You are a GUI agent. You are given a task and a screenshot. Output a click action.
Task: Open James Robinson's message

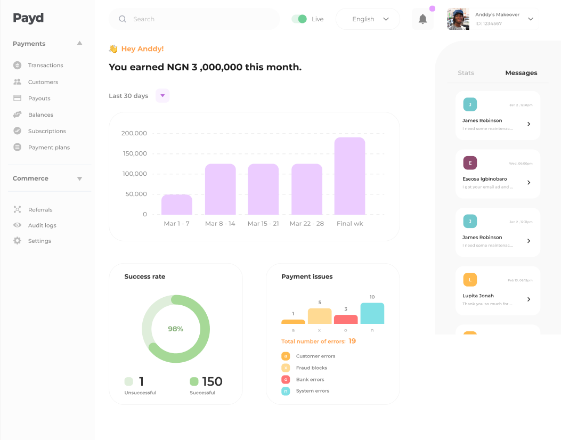tap(497, 115)
